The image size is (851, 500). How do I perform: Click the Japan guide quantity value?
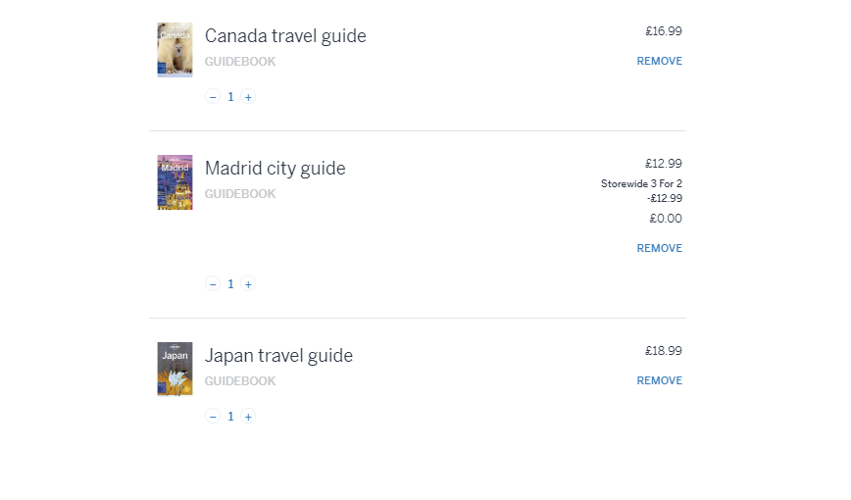tap(230, 417)
